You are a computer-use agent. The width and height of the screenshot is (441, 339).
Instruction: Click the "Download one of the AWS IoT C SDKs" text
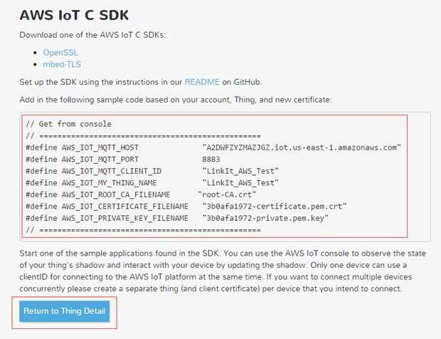pos(92,35)
